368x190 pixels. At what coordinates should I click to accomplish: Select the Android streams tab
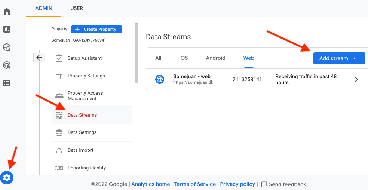click(x=216, y=58)
